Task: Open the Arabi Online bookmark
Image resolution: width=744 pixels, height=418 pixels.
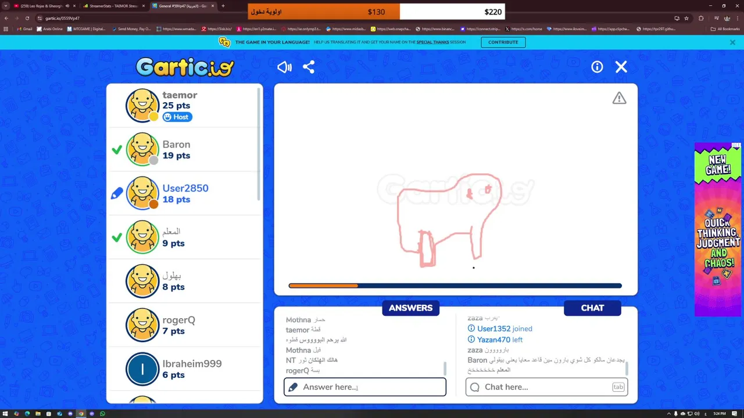Action: coord(49,29)
